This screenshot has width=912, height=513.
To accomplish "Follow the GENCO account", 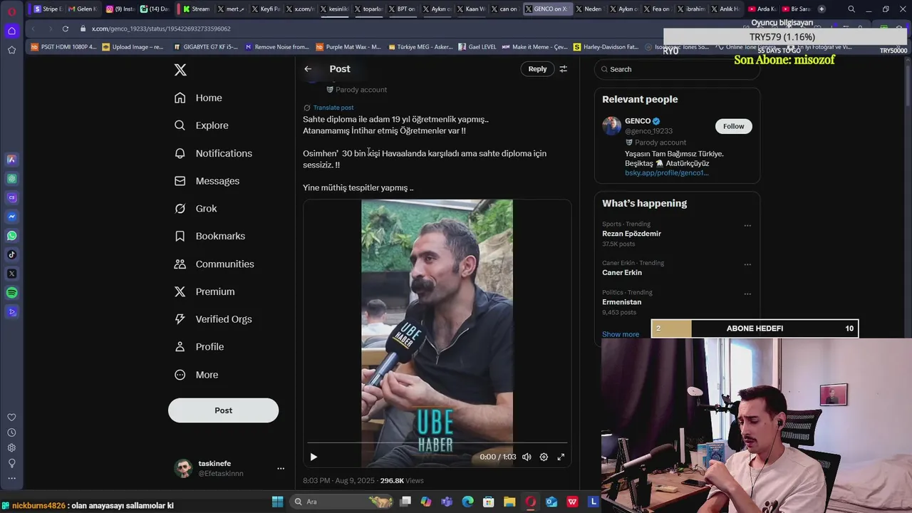I will (x=733, y=126).
